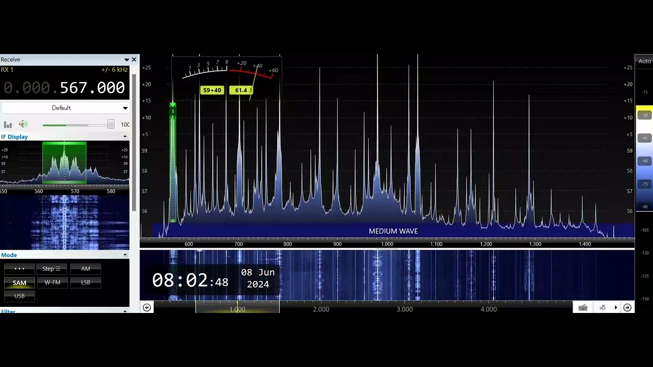The height and width of the screenshot is (367, 653).
Task: Click the S9+40 signal strength label
Action: point(212,90)
